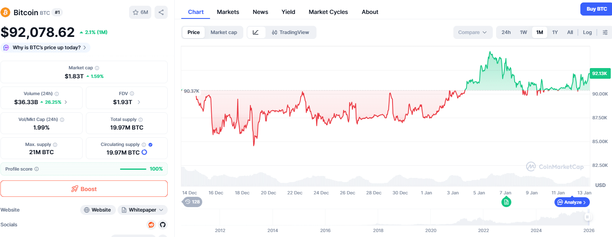Click the Buy BTC button
The image size is (612, 237).
point(596,9)
